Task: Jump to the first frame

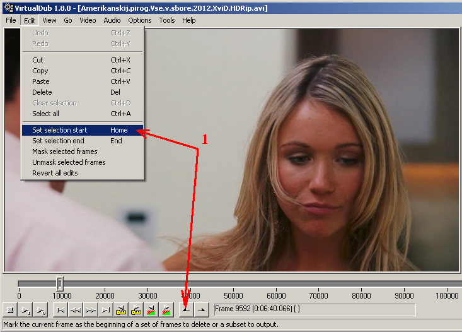Action: (61, 310)
